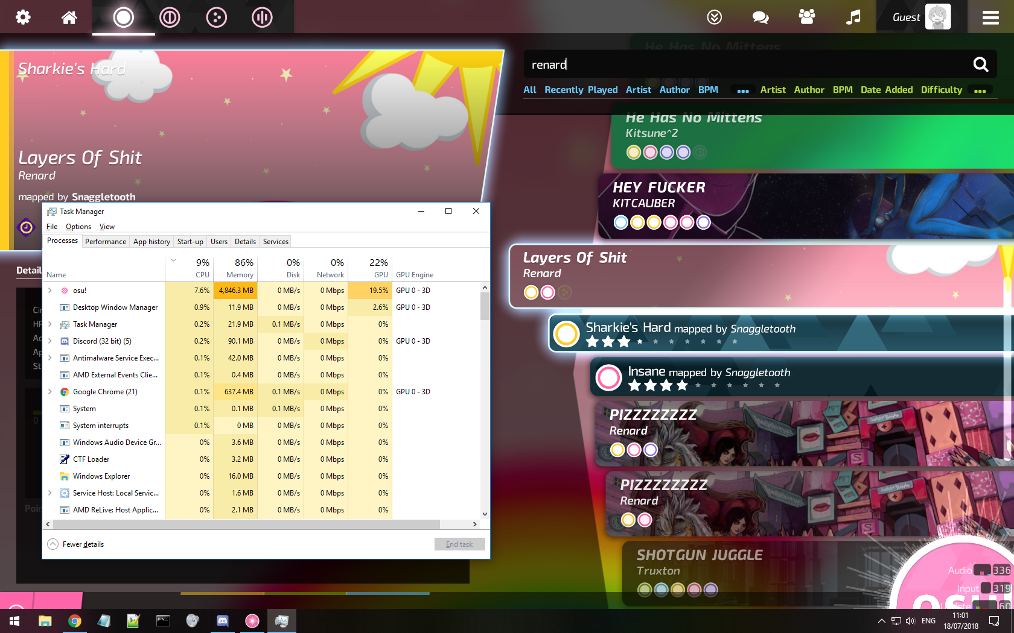The height and width of the screenshot is (633, 1014).
Task: Click the home icon in the osu! toolbar
Action: tap(68, 17)
